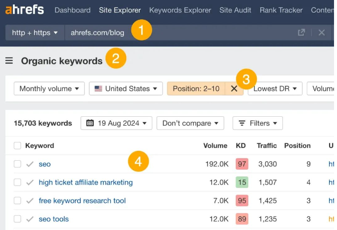This screenshot has height=230, width=337.
Task: Remove the Position: 2–10 filter
Action: [x=234, y=89]
